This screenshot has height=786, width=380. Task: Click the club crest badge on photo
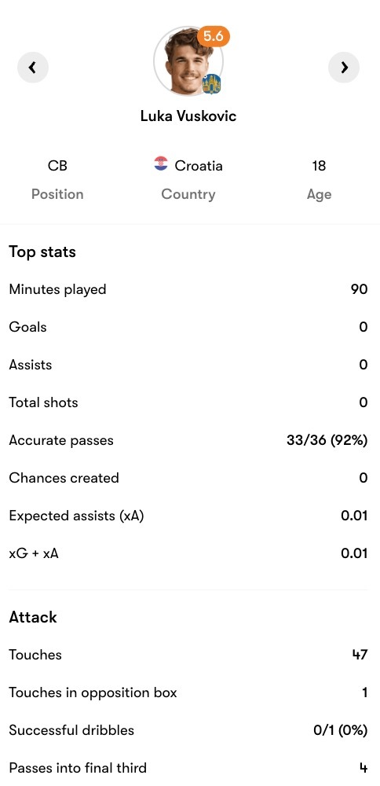pos(212,84)
